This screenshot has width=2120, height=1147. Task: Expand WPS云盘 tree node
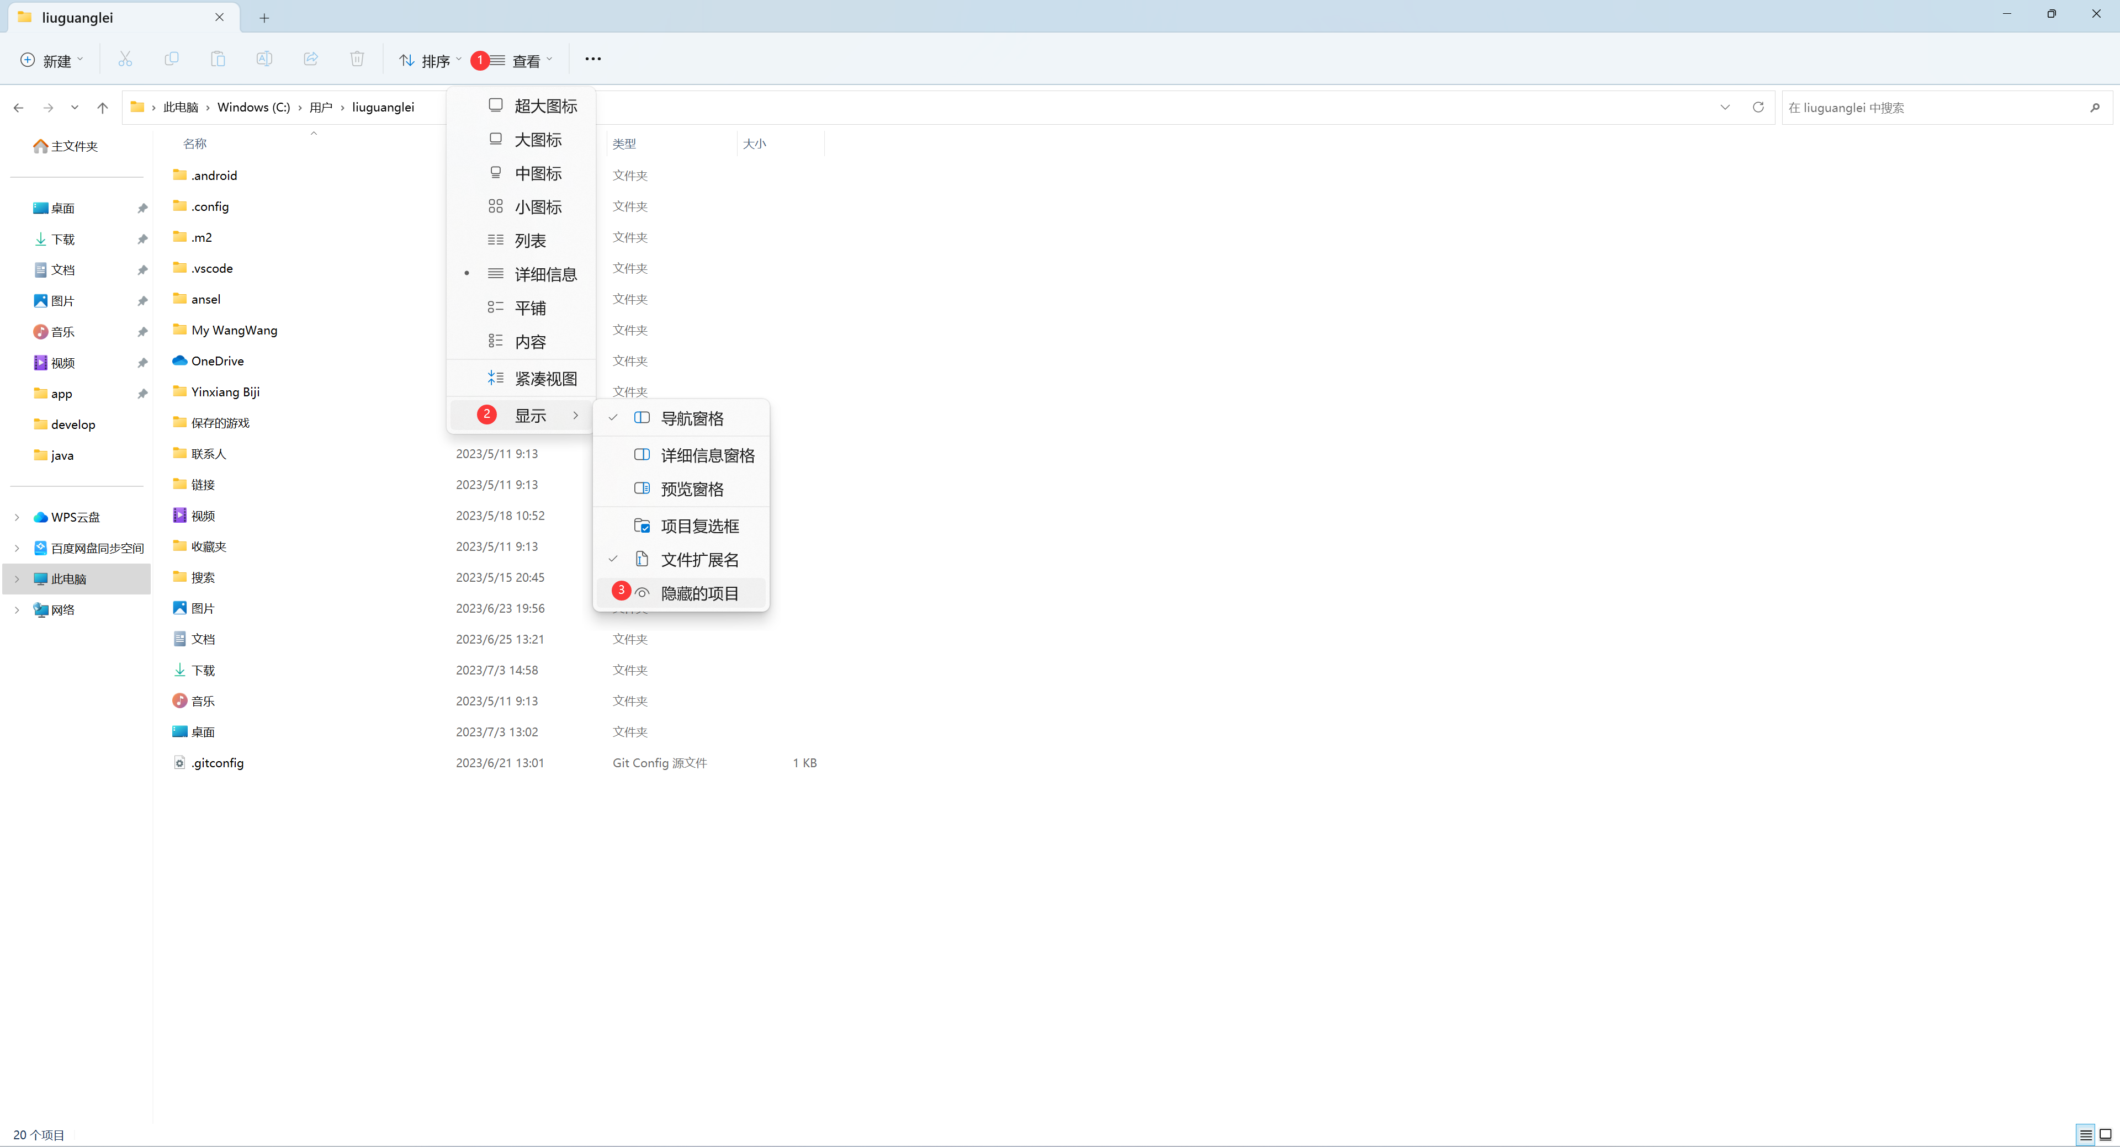coord(17,518)
